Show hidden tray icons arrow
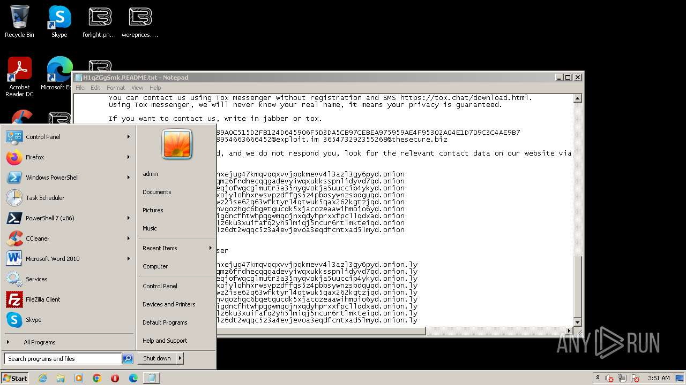Screen dimensions: 686x385 [x=598, y=378]
